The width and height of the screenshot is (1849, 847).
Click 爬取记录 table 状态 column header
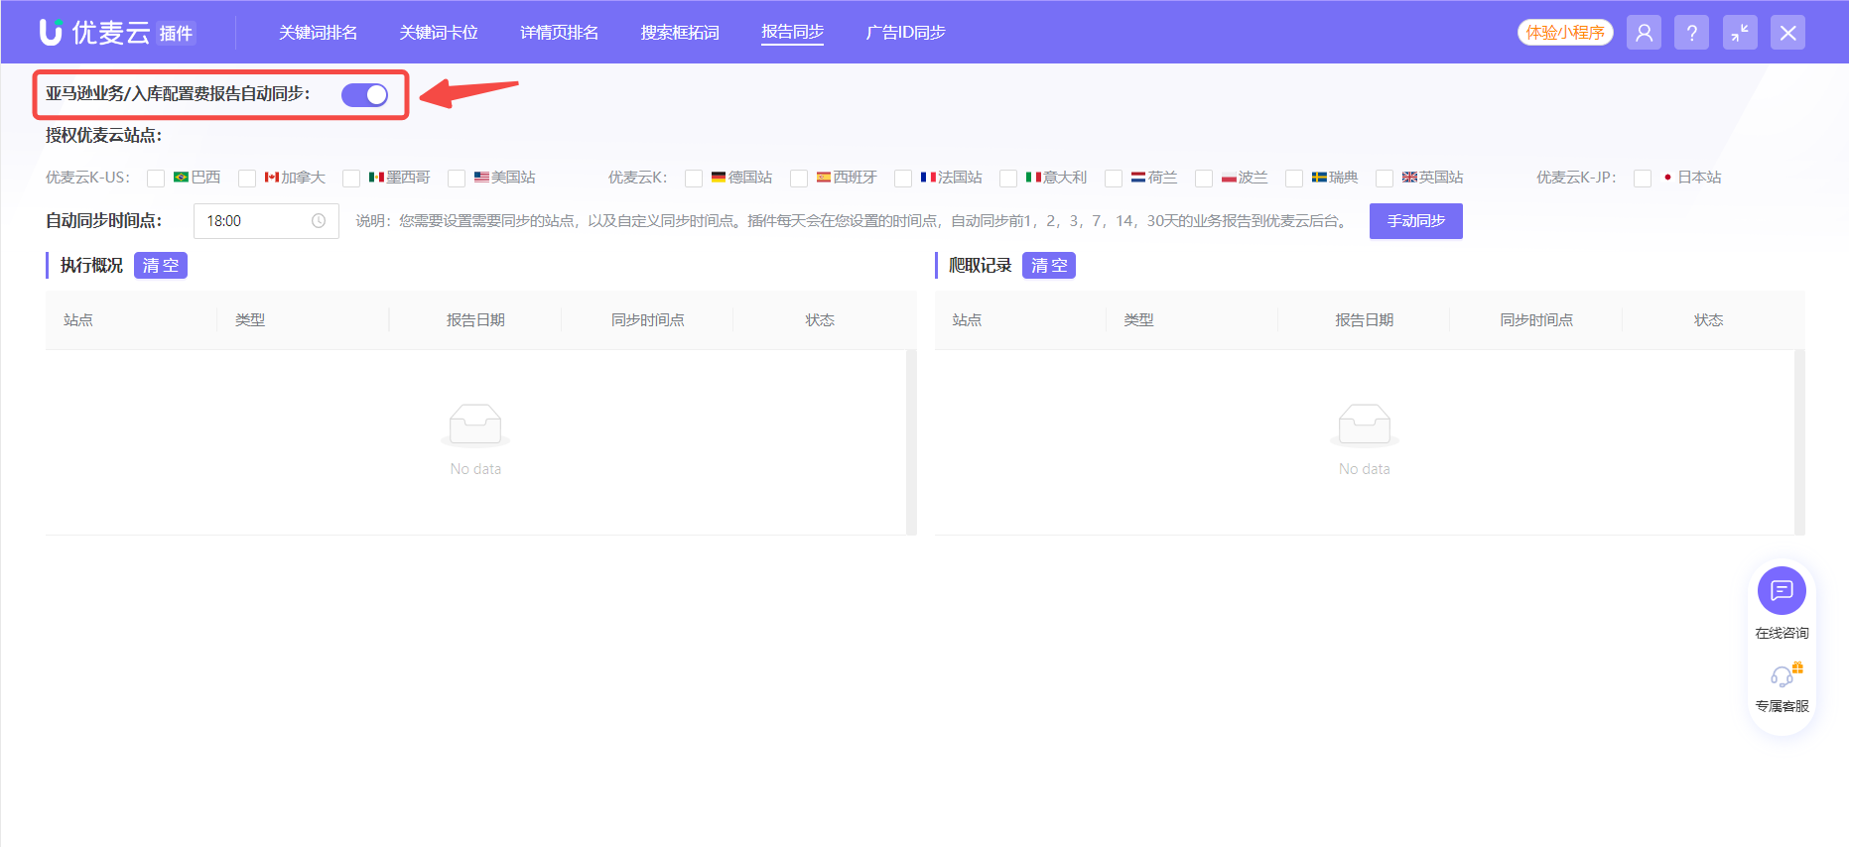coord(1708,320)
